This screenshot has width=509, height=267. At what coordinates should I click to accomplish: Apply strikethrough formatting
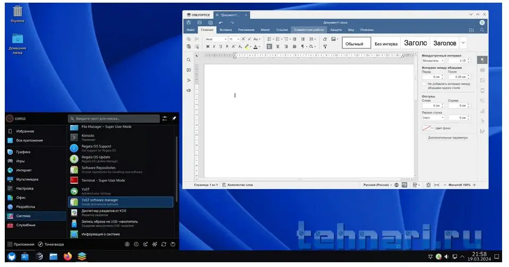pyautogui.click(x=227, y=47)
